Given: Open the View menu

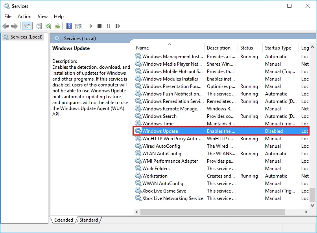Looking at the screenshot, I should coord(42,17).
